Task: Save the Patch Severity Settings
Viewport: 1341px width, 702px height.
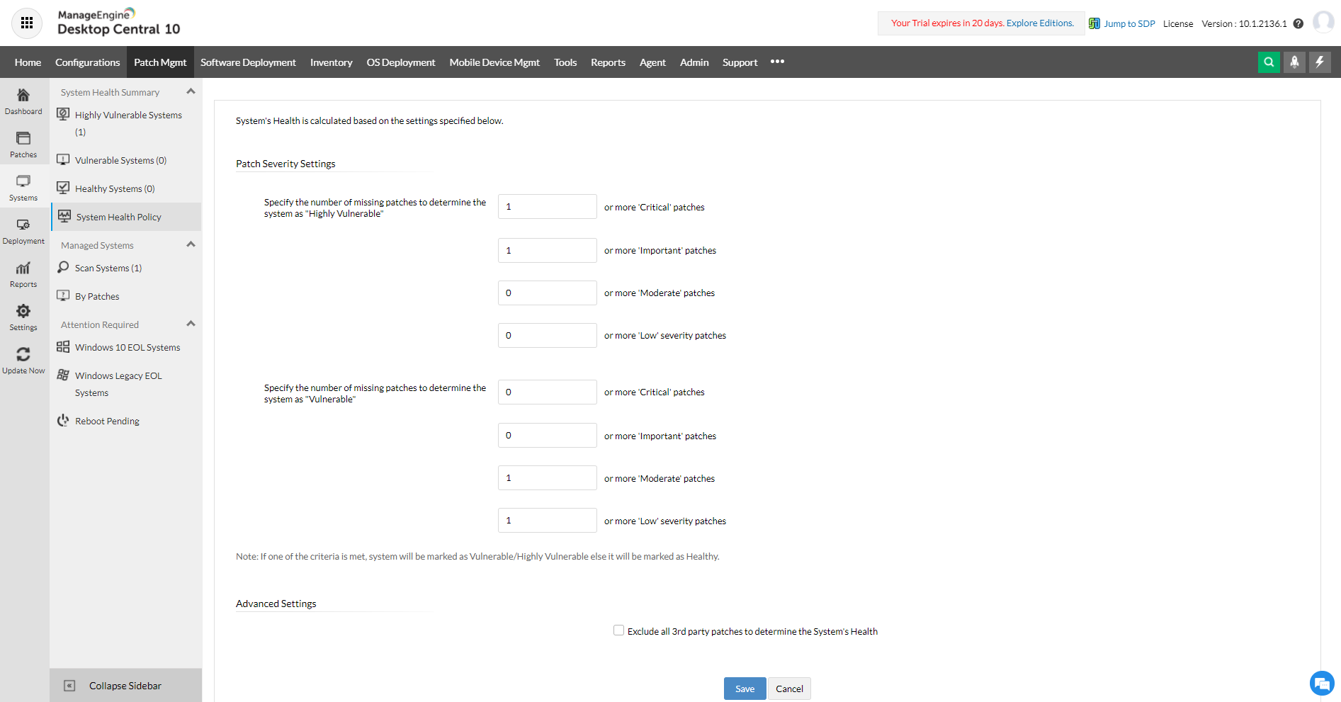Action: (x=744, y=688)
